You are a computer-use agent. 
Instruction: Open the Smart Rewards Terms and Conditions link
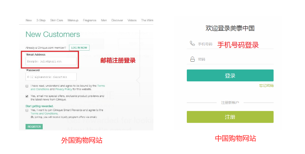(x=44, y=113)
